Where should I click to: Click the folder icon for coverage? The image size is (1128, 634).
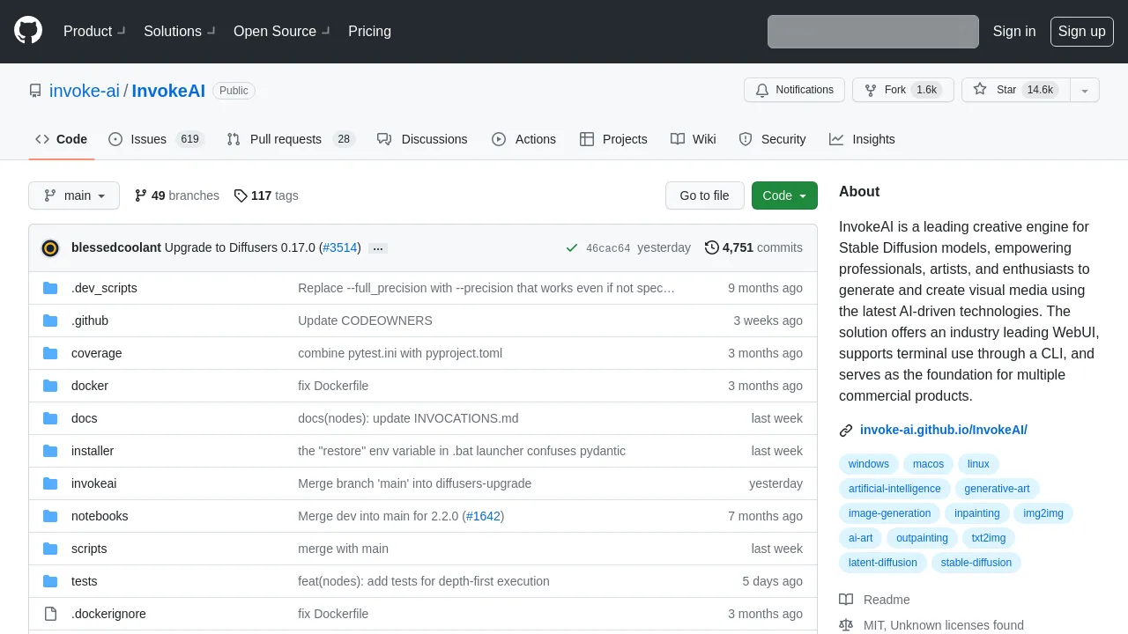(x=50, y=353)
